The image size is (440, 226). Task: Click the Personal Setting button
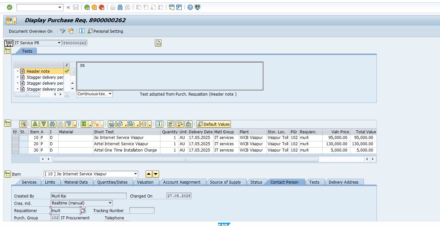[x=105, y=31]
